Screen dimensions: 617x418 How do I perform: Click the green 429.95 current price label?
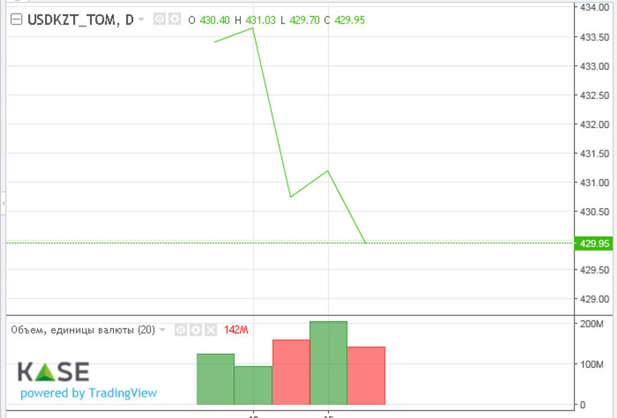(x=594, y=243)
